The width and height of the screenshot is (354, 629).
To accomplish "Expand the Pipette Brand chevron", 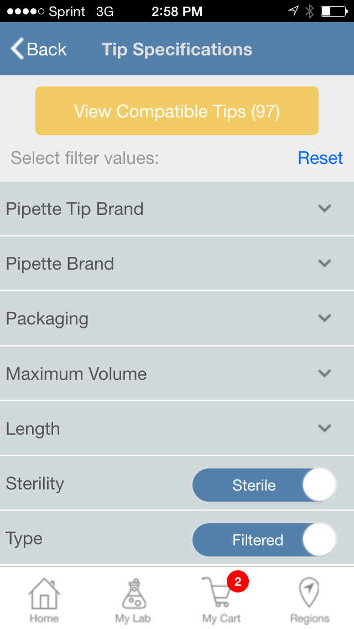I will coord(324,263).
